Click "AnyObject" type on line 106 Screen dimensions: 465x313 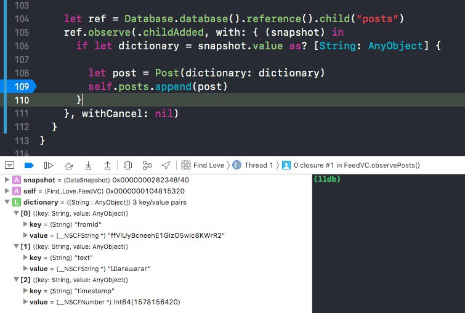click(395, 46)
